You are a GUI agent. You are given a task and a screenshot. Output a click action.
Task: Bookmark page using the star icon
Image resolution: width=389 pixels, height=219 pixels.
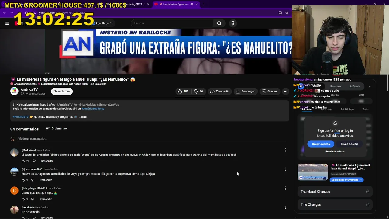click(x=287, y=13)
